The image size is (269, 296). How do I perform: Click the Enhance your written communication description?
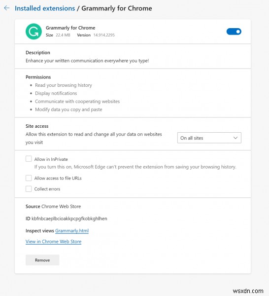[87, 61]
